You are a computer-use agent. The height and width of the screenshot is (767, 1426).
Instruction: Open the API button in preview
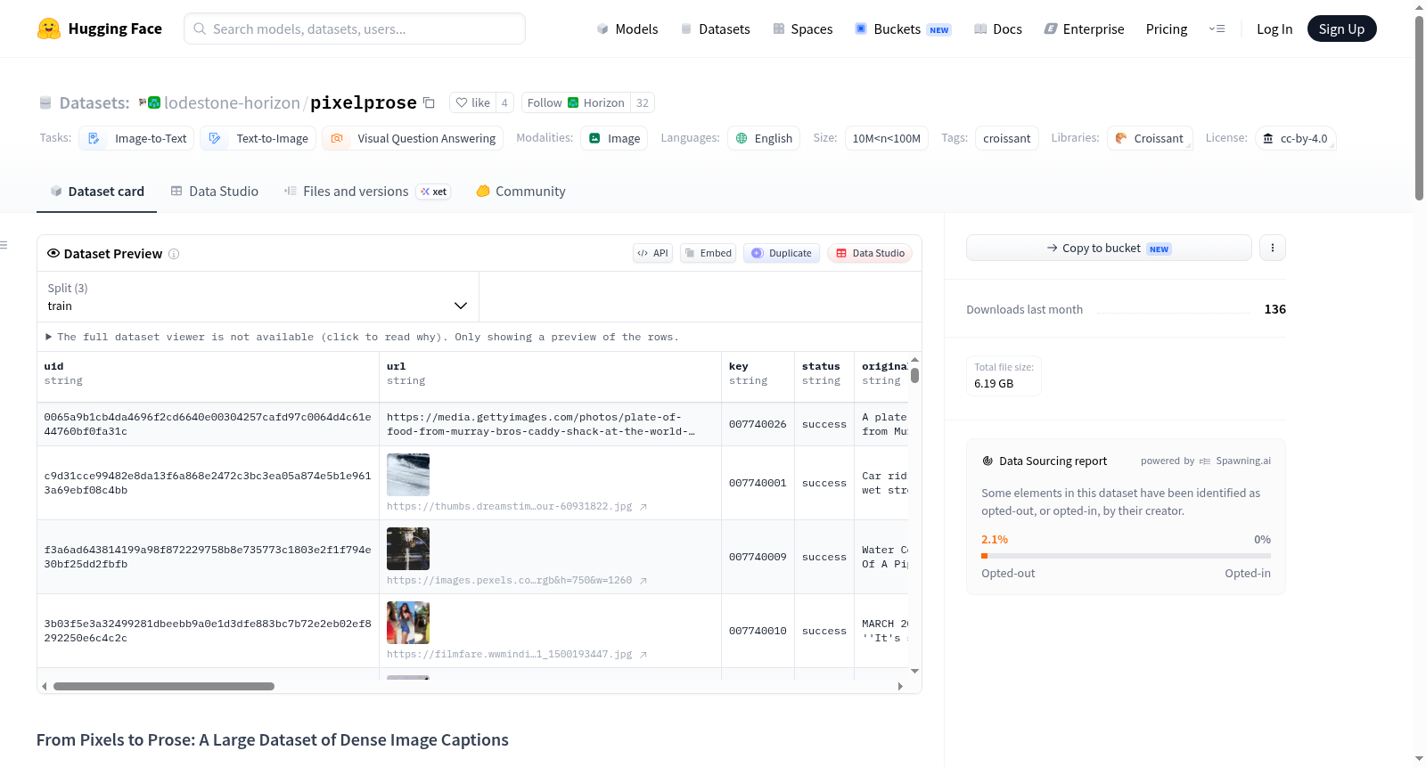click(652, 253)
